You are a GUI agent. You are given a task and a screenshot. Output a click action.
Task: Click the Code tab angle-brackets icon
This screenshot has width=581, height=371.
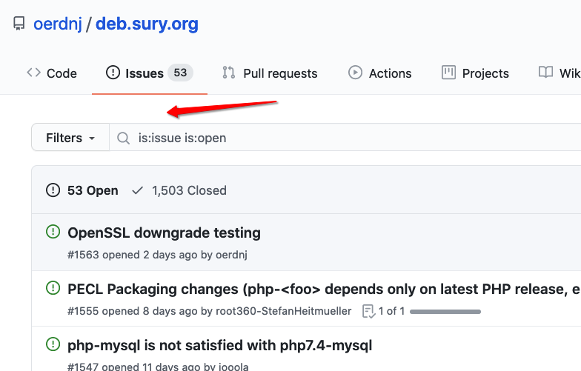tap(34, 73)
